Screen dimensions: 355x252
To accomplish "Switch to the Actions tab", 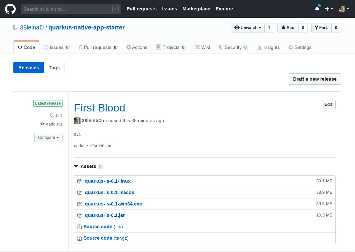I will click(x=137, y=47).
